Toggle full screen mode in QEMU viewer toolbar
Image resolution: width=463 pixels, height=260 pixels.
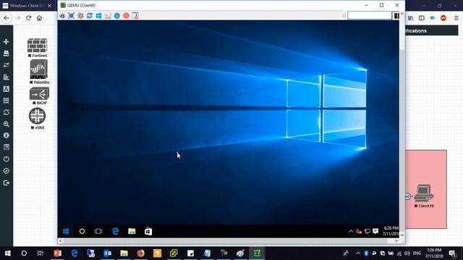click(x=71, y=16)
